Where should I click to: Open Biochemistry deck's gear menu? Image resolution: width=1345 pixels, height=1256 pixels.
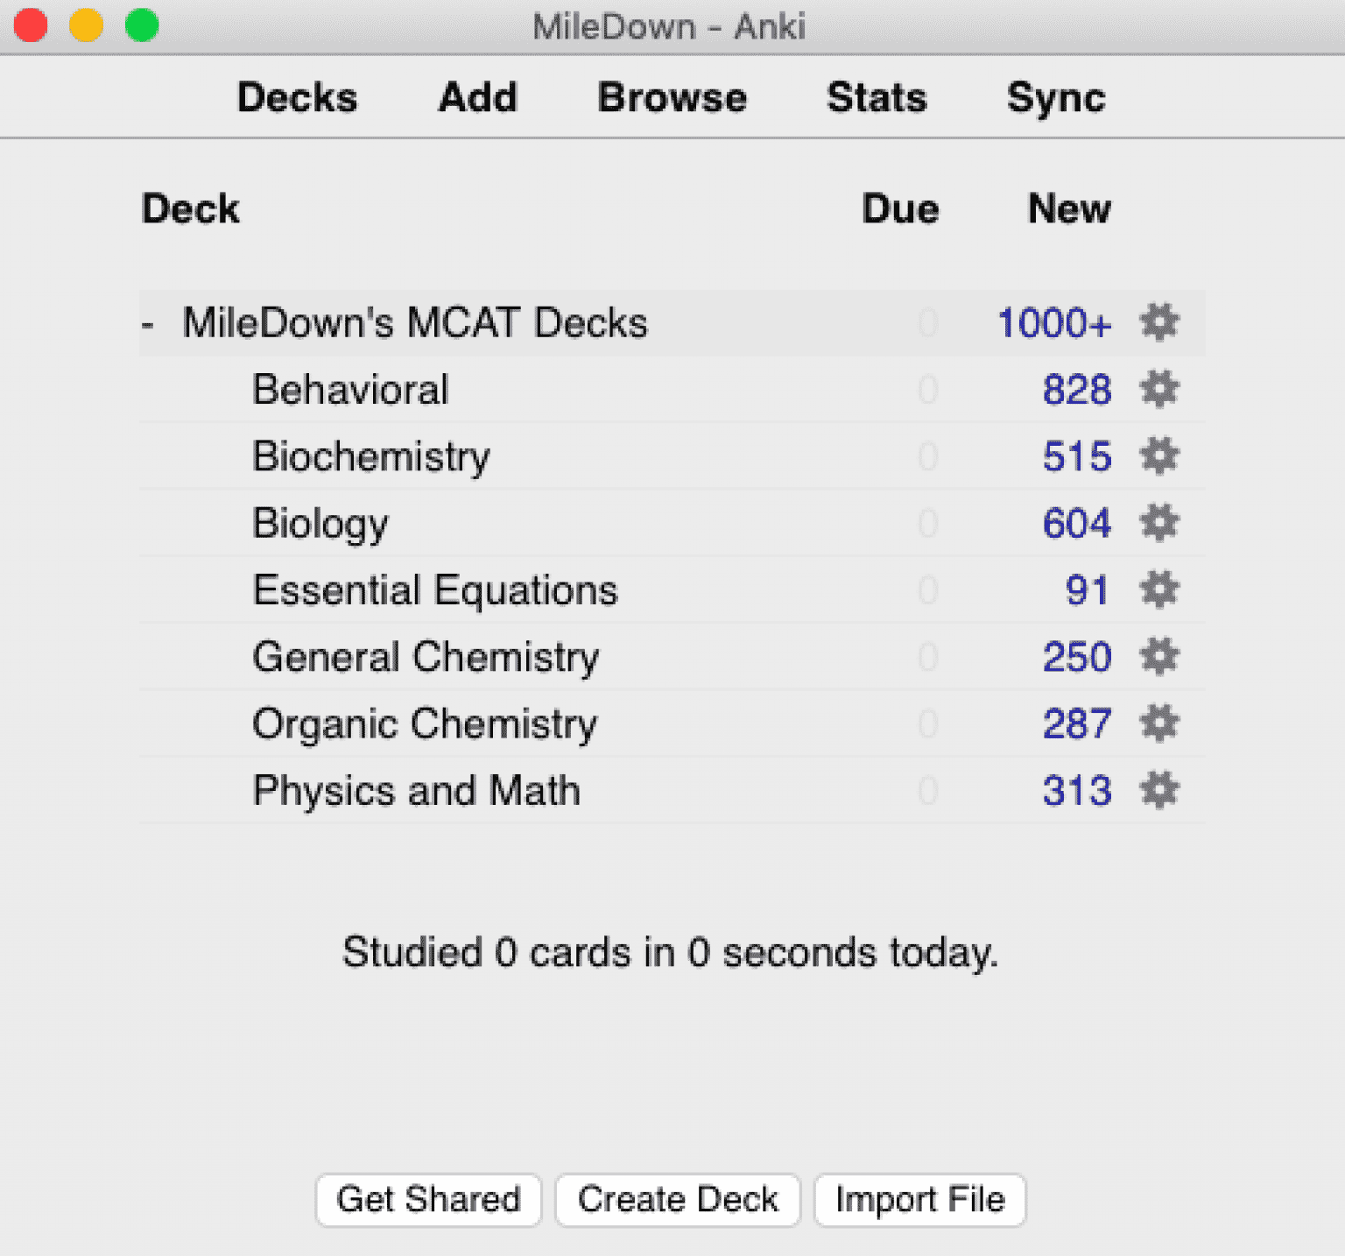pyautogui.click(x=1159, y=456)
